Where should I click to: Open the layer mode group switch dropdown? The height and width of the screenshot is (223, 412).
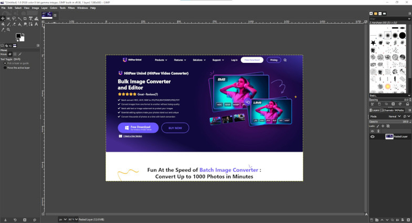[x=406, y=116]
